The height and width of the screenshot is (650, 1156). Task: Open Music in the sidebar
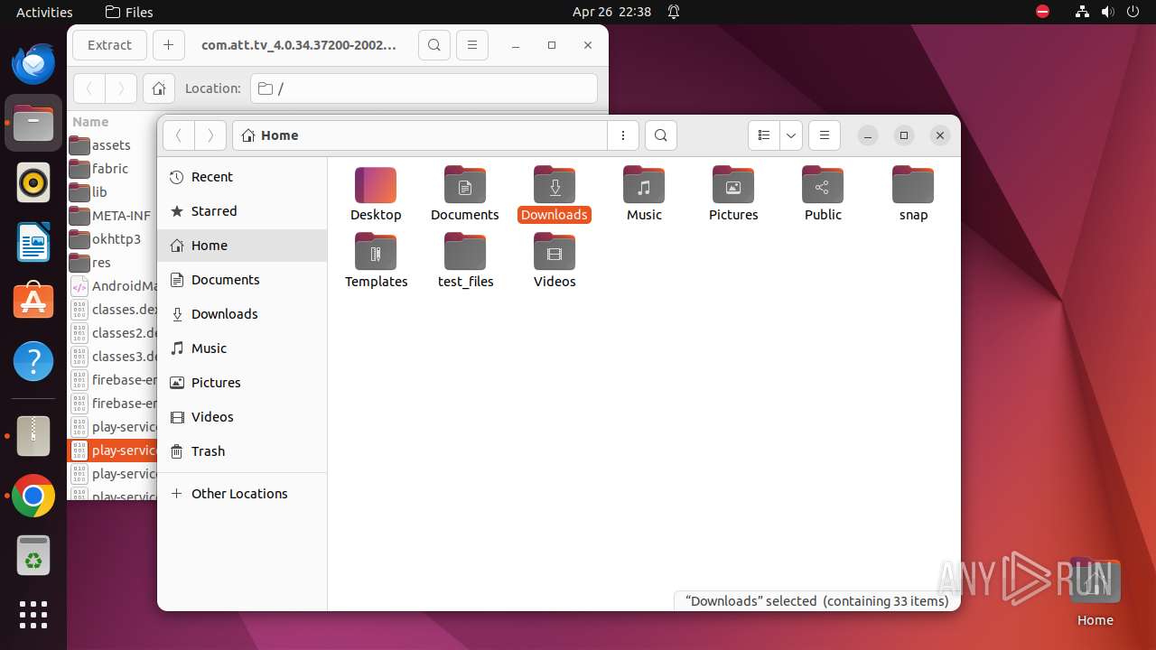click(x=242, y=348)
